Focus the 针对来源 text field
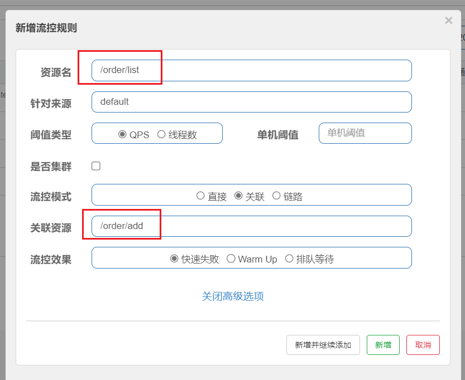Viewport: 465px width, 380px height. pos(251,102)
